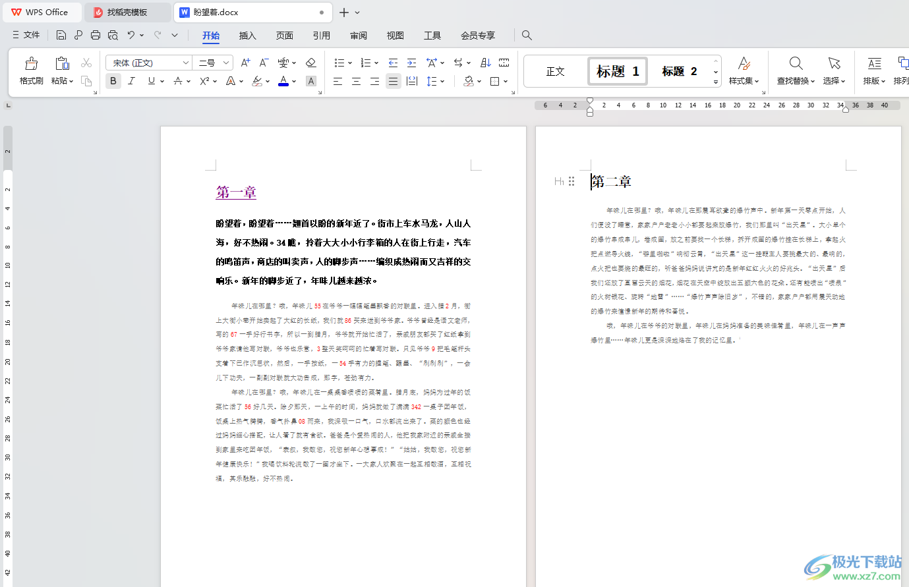Click the font color blue A swatch
The height and width of the screenshot is (587, 909).
(283, 81)
